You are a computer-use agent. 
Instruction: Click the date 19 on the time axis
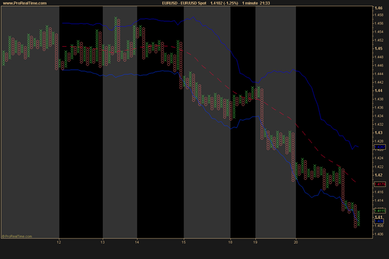coord(255,243)
